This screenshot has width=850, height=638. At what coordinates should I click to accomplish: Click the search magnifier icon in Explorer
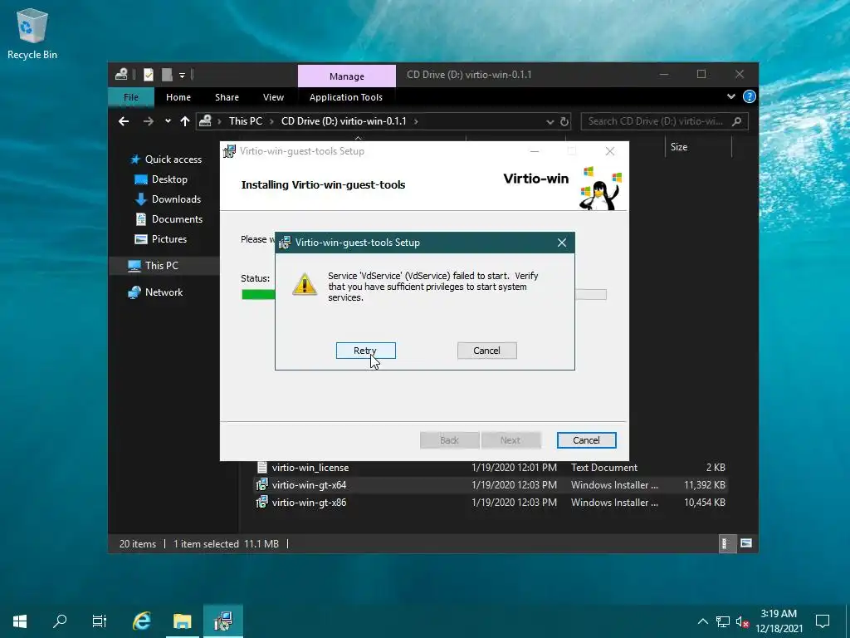click(x=737, y=121)
